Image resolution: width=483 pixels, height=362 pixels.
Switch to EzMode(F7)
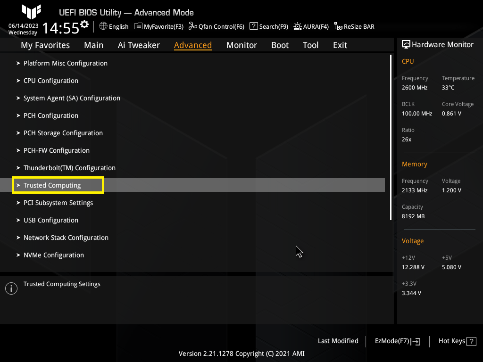coord(397,341)
